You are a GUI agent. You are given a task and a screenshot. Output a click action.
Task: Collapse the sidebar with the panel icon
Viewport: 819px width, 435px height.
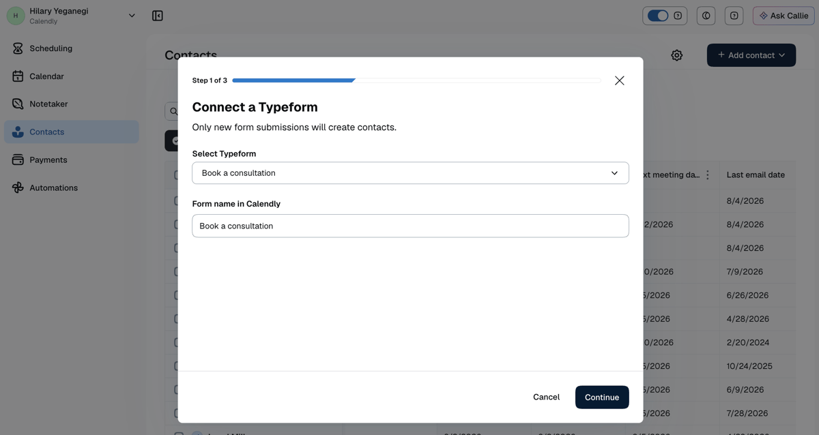click(x=158, y=16)
